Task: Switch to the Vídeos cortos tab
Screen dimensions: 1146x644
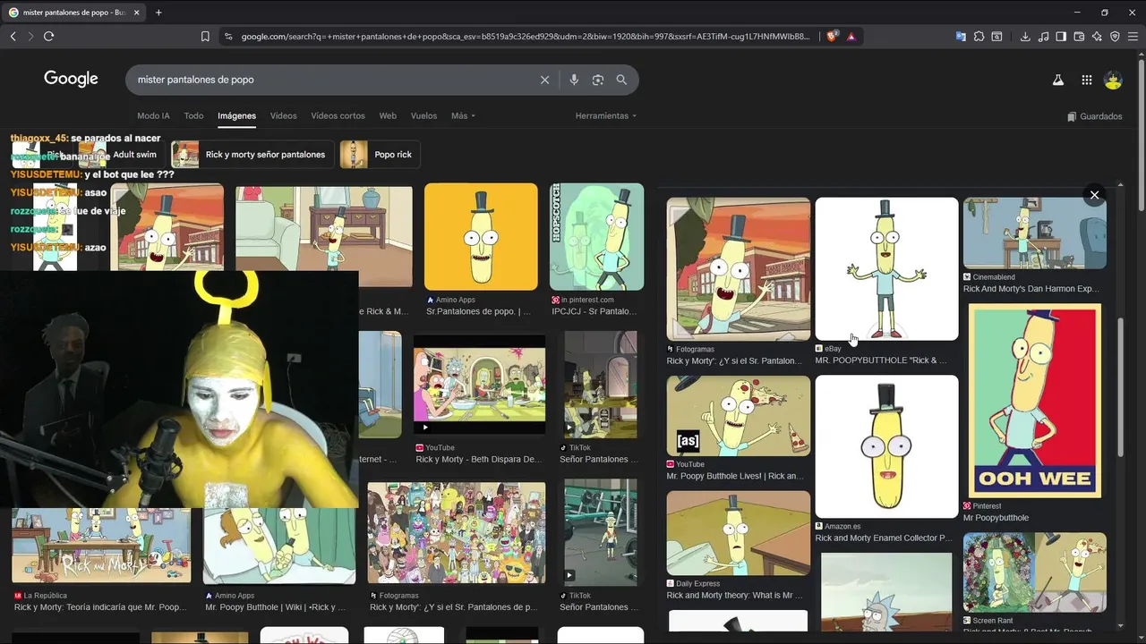Action: click(338, 116)
